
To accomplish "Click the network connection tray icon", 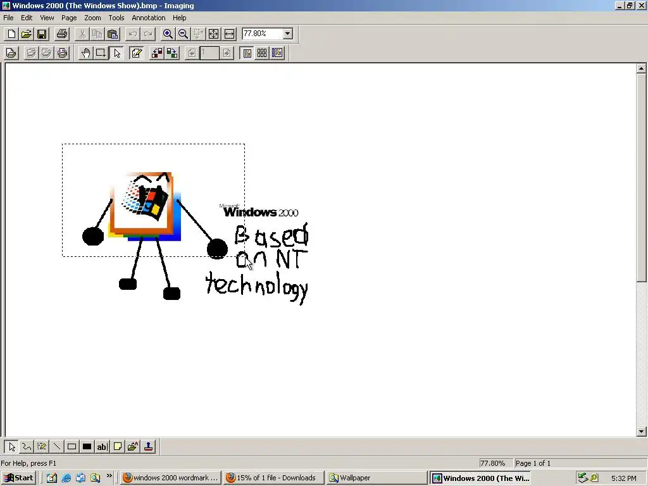I will 583,478.
